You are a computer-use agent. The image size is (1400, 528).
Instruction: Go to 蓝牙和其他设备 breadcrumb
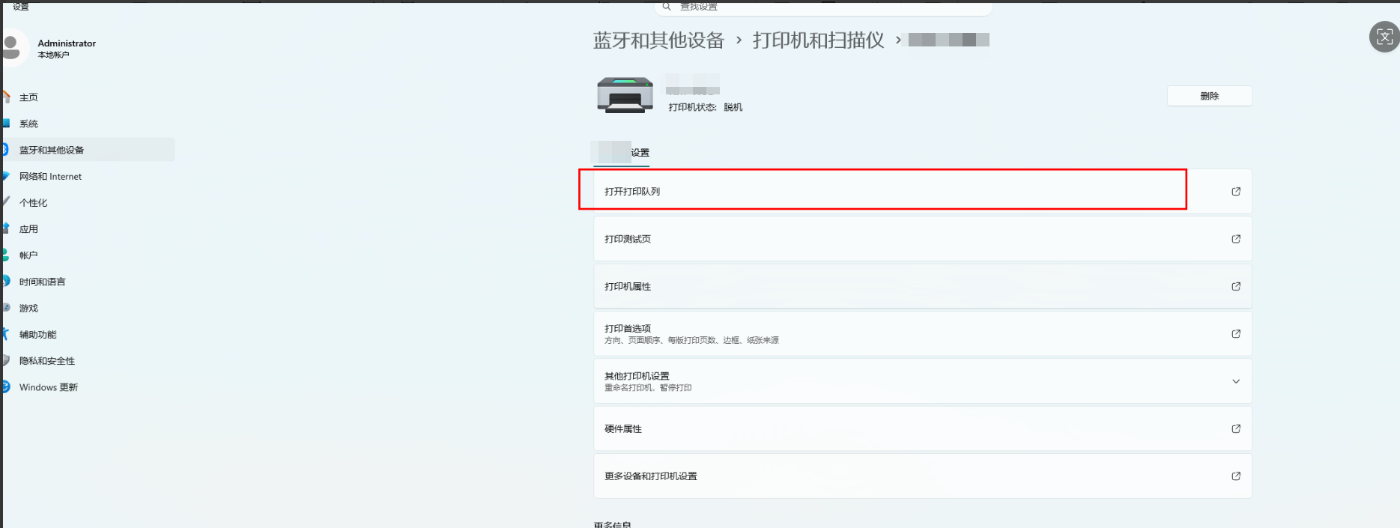click(658, 40)
